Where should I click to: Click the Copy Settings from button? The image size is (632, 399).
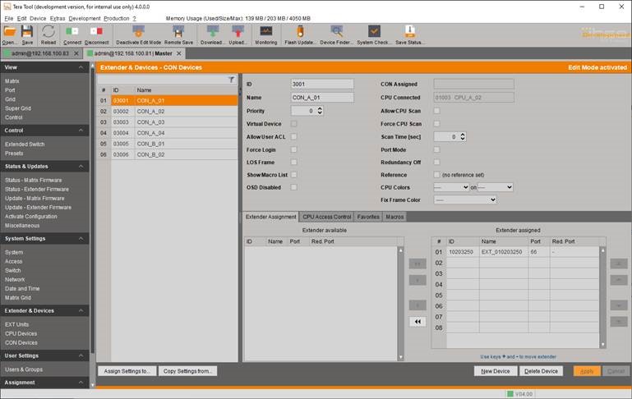(187, 371)
